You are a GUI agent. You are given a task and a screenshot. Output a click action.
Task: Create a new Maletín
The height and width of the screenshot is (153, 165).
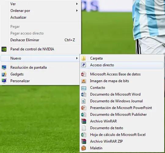click(122, 148)
